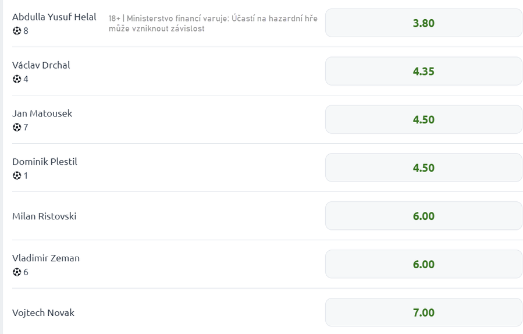Bet on Jan Matousek at 4.50

424,120
